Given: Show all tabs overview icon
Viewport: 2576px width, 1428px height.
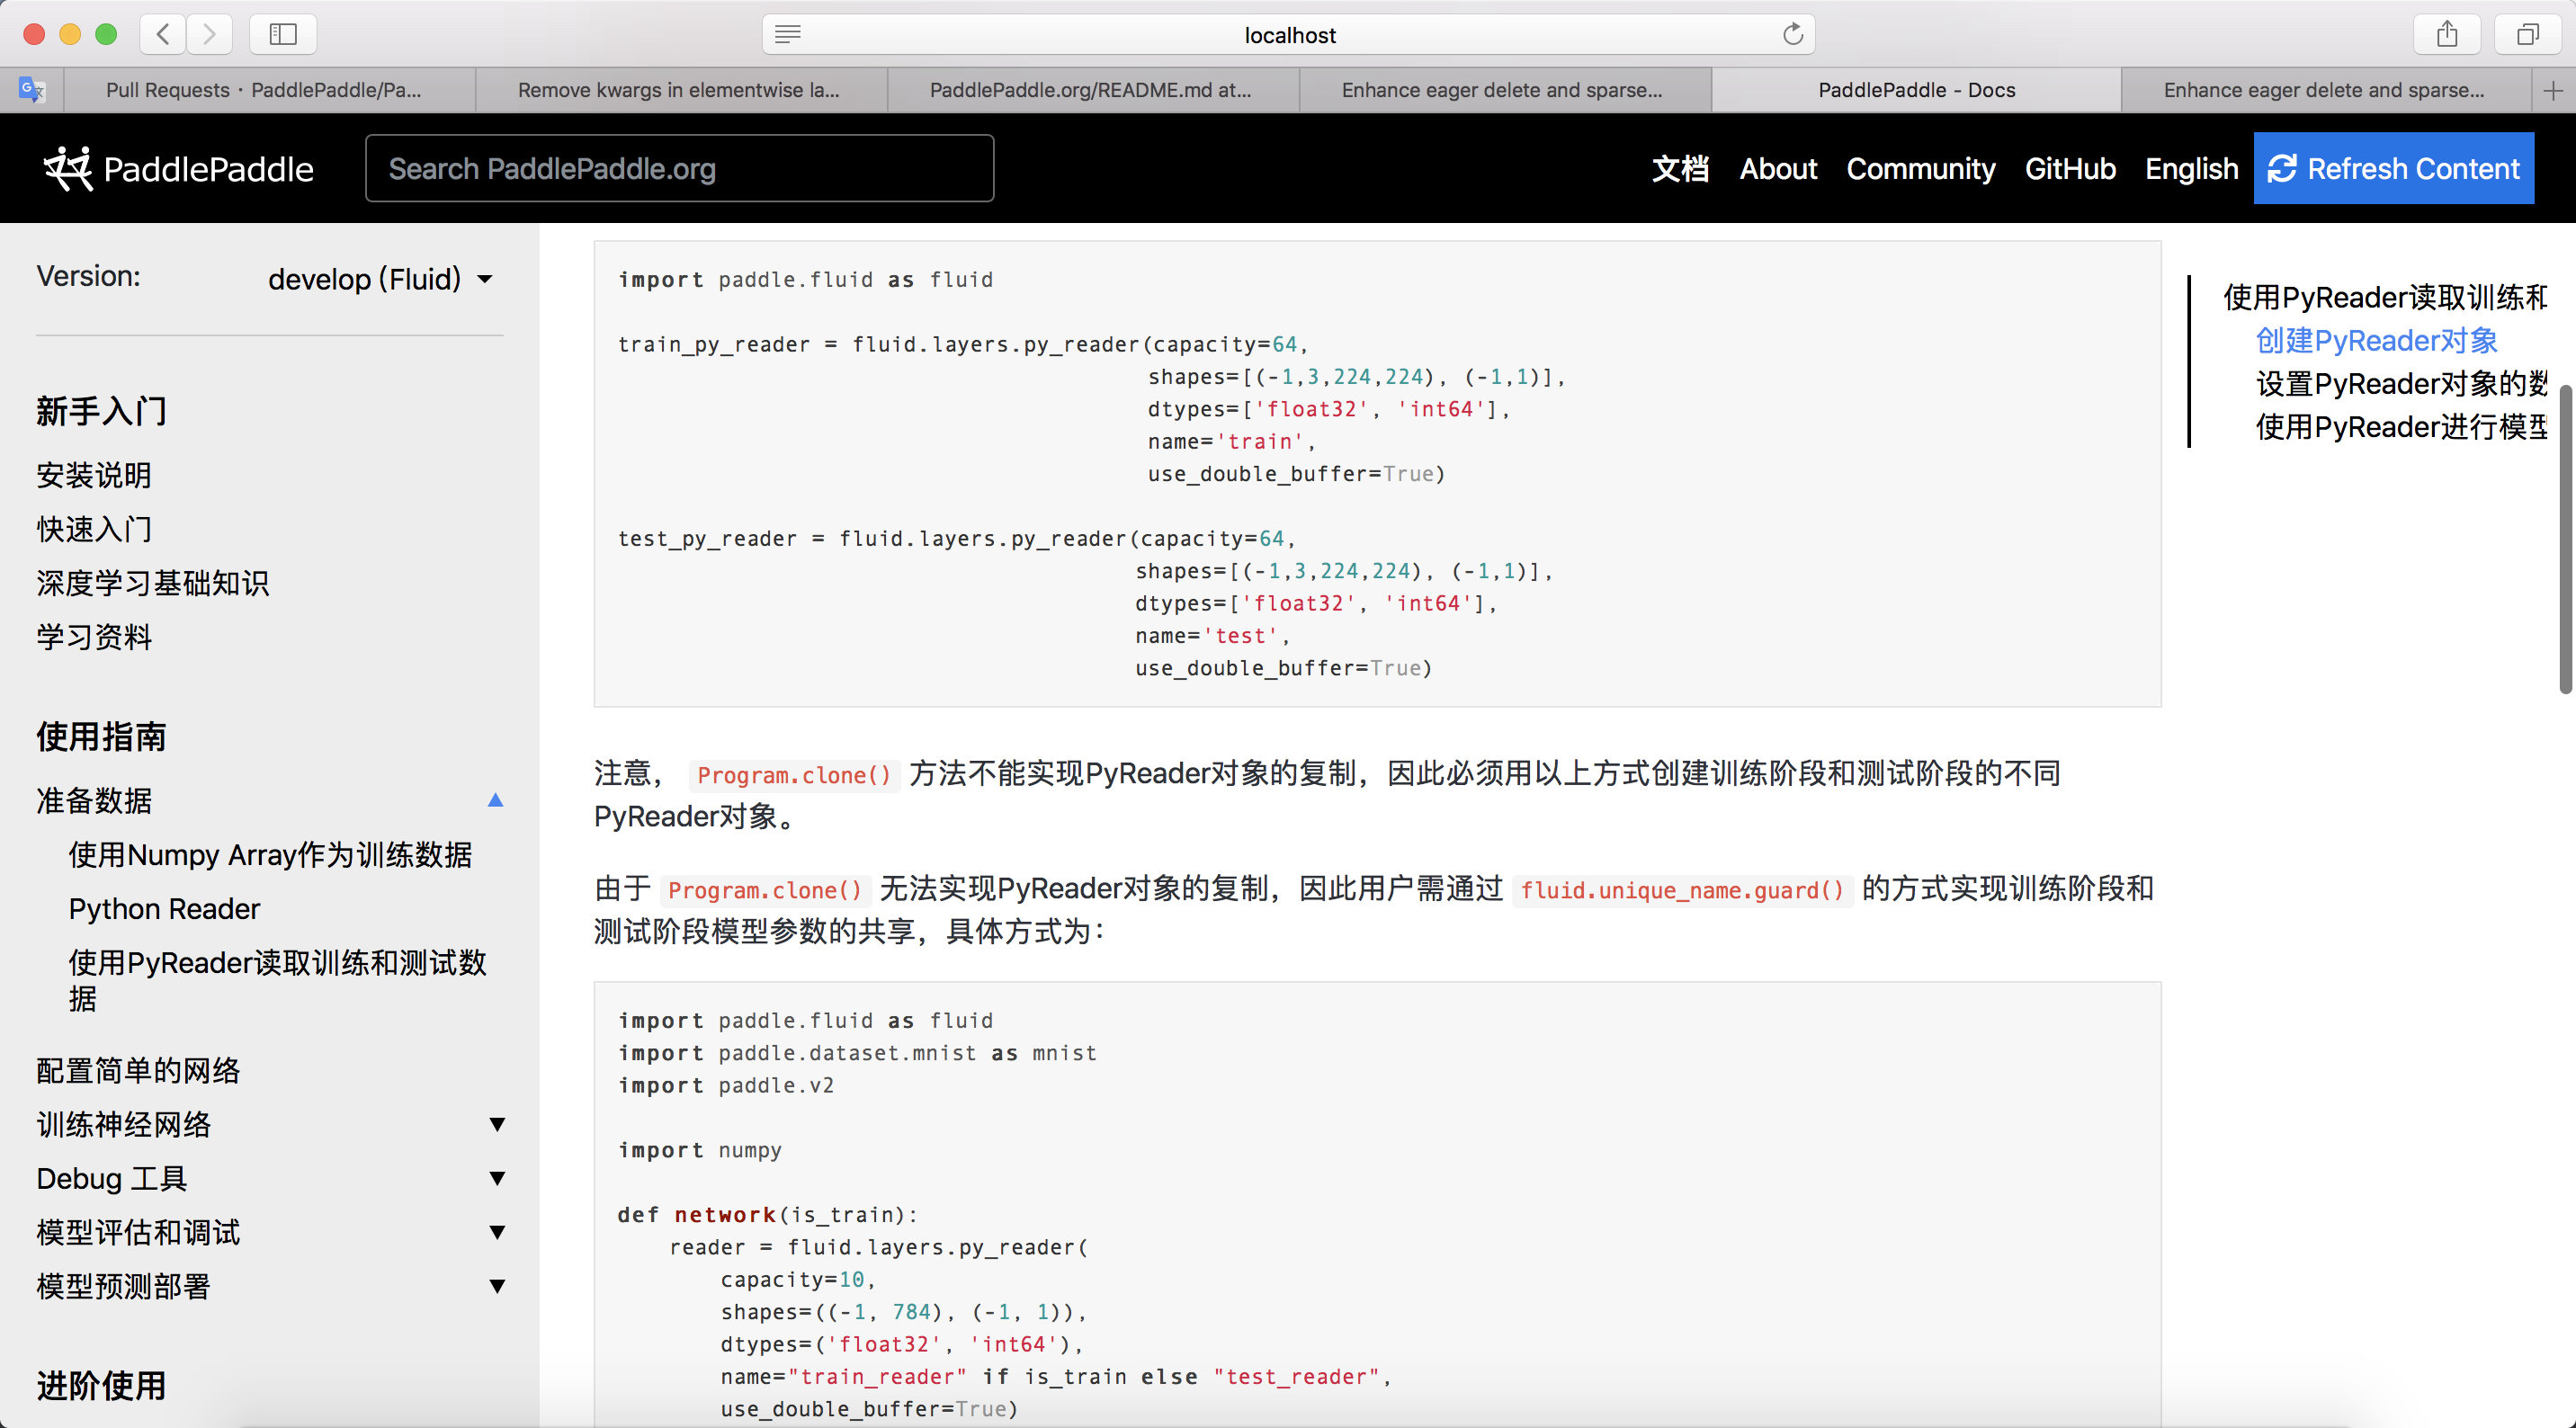Looking at the screenshot, I should [2528, 34].
